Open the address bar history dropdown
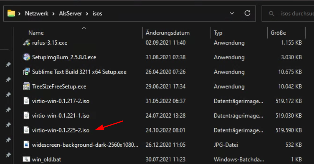Viewport: 314px width, 164px height. pyautogui.click(x=232, y=13)
